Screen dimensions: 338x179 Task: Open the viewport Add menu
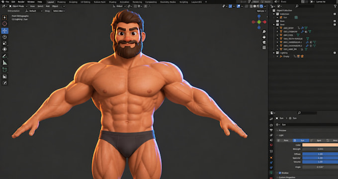48,6
